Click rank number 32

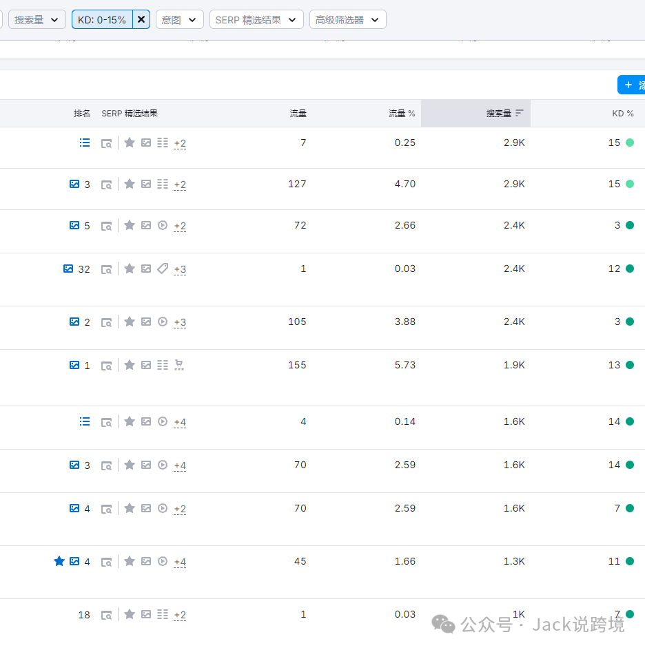pos(84,269)
